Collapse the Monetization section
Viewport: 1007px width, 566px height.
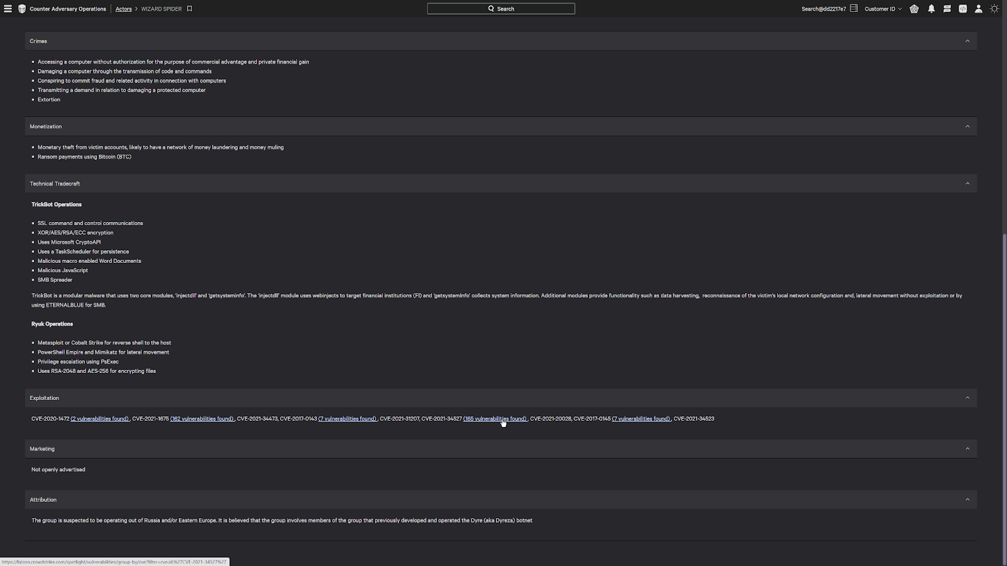point(967,126)
